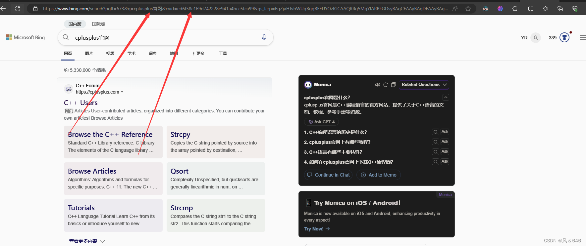Open the favorites list icon in toolbar
The image size is (586, 246).
[x=546, y=9]
